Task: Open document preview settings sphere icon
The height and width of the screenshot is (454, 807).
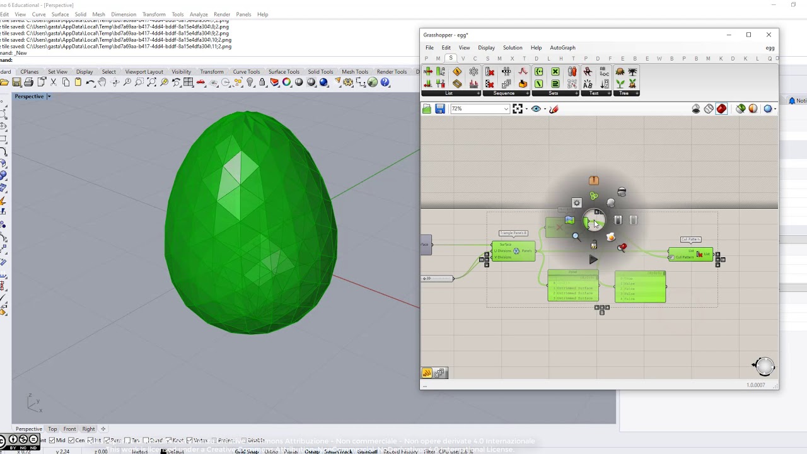Action: pos(753,109)
